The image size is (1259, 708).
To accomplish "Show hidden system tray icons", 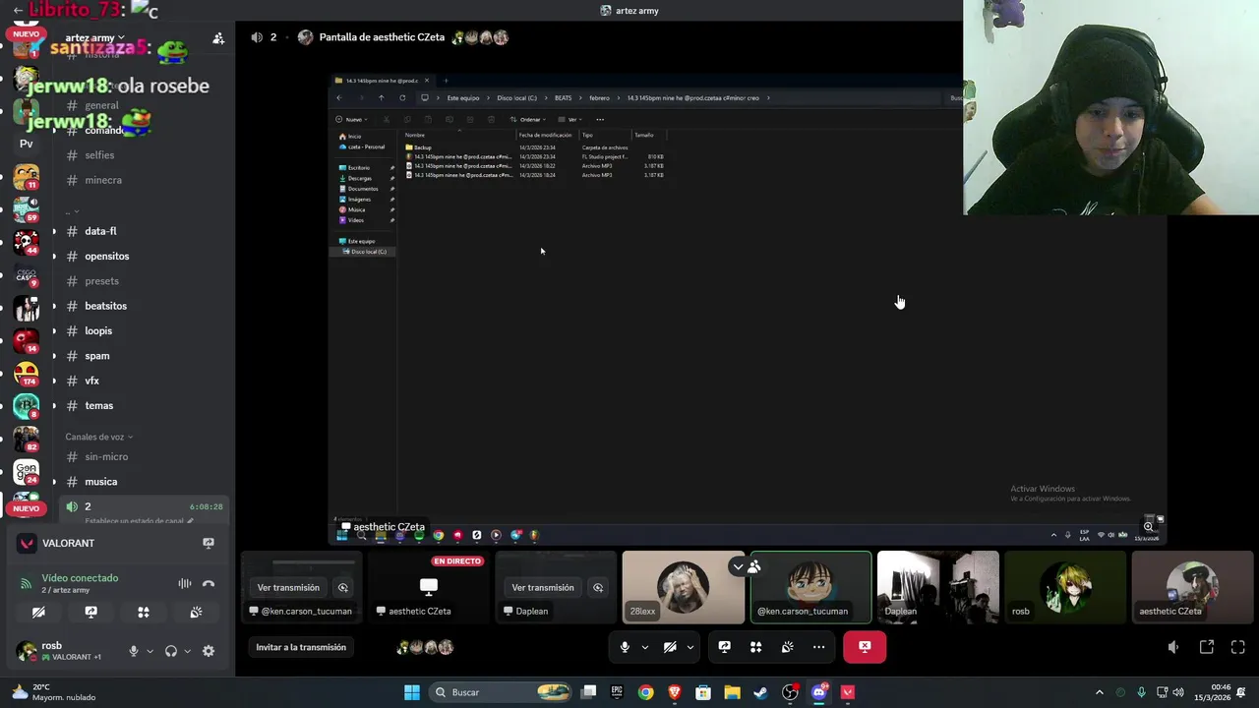I will 1099,692.
